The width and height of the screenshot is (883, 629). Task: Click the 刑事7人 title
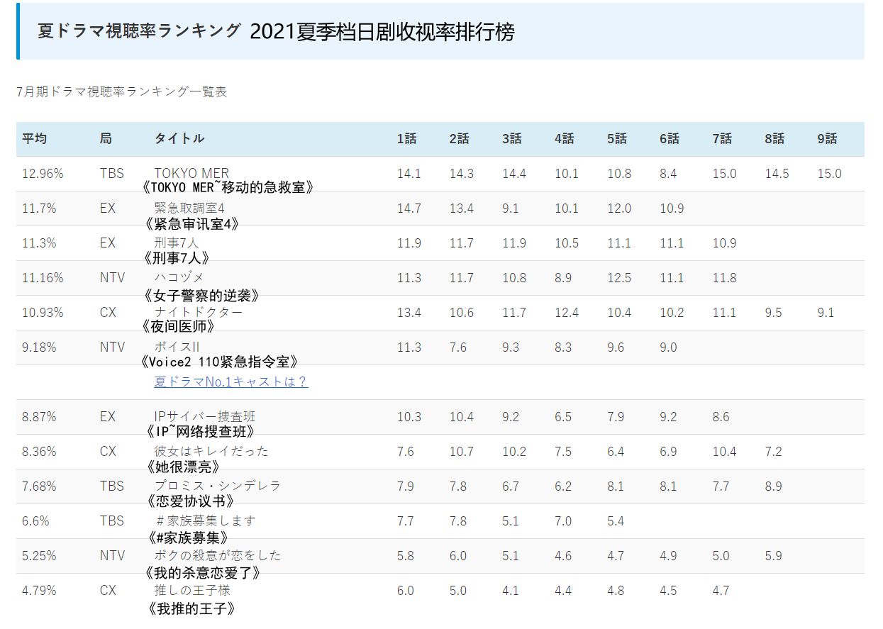pyautogui.click(x=177, y=243)
